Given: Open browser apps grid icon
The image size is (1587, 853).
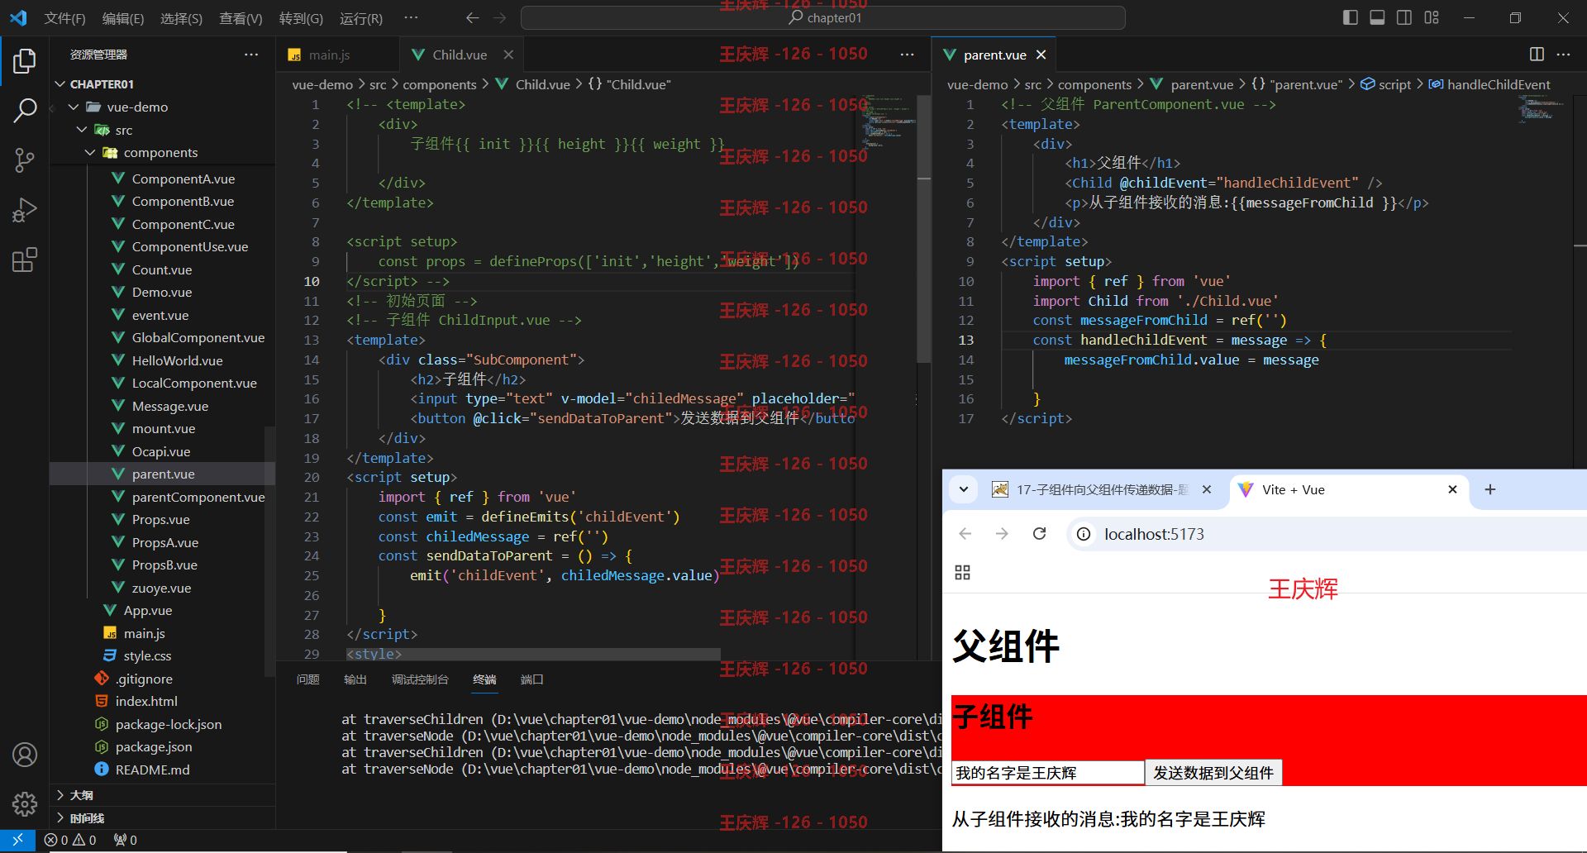Looking at the screenshot, I should [962, 573].
